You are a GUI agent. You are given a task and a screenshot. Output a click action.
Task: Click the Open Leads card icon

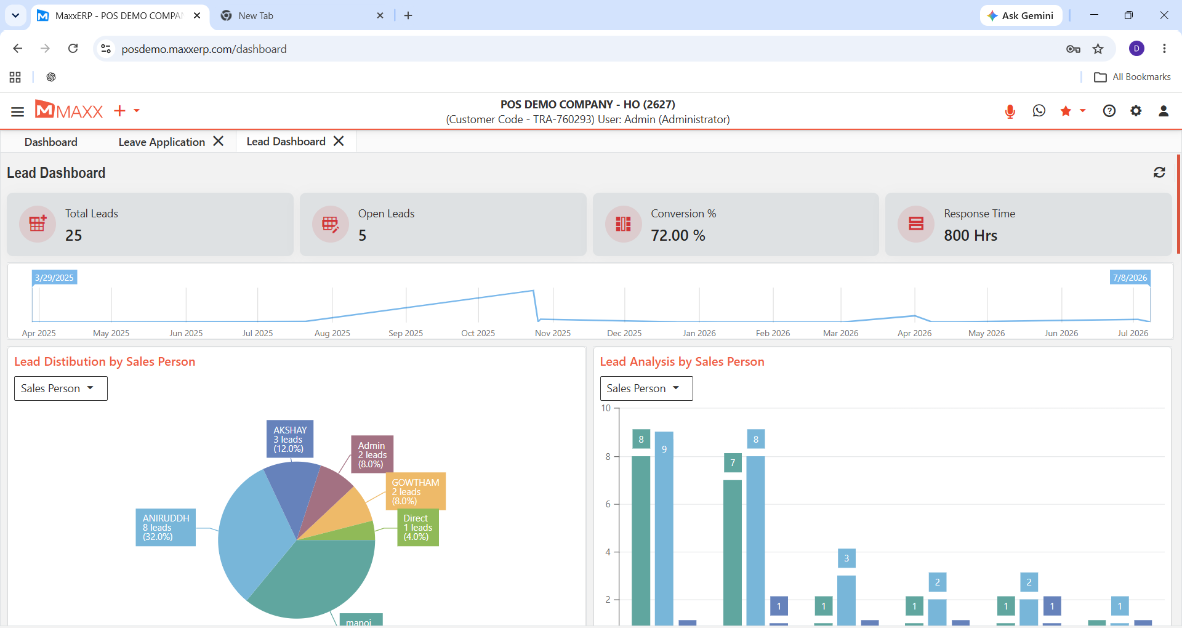pos(331,223)
